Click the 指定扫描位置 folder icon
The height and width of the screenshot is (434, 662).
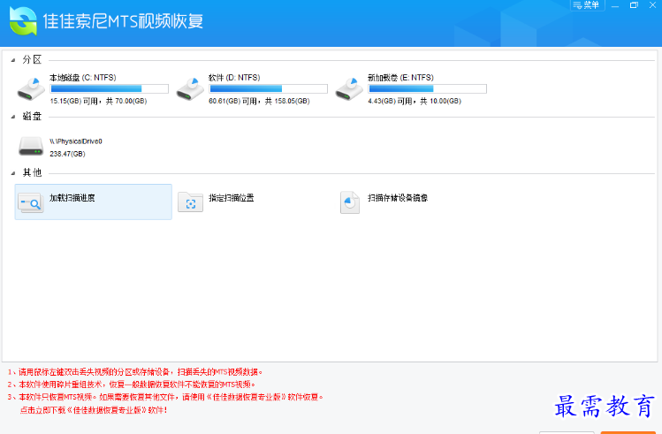190,202
